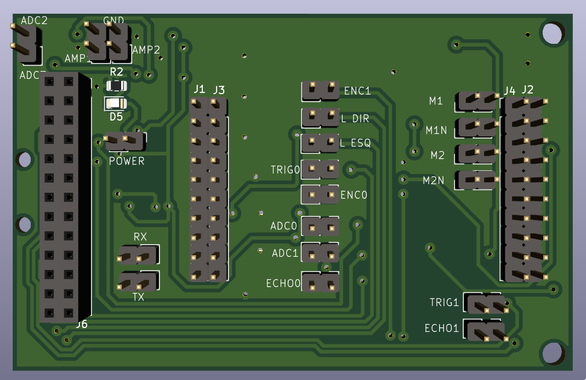This screenshot has width=586, height=380.
Task: Click the ECHO1 silkscreen label
Action: coord(442,329)
